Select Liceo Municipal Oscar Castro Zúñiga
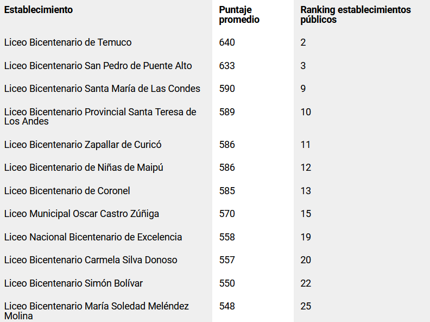This screenshot has height=322, width=430. click(x=81, y=214)
